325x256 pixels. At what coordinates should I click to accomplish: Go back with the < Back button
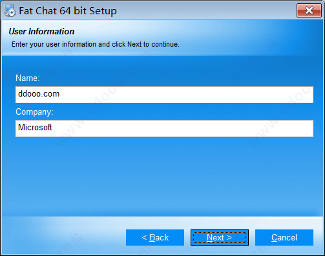click(155, 237)
